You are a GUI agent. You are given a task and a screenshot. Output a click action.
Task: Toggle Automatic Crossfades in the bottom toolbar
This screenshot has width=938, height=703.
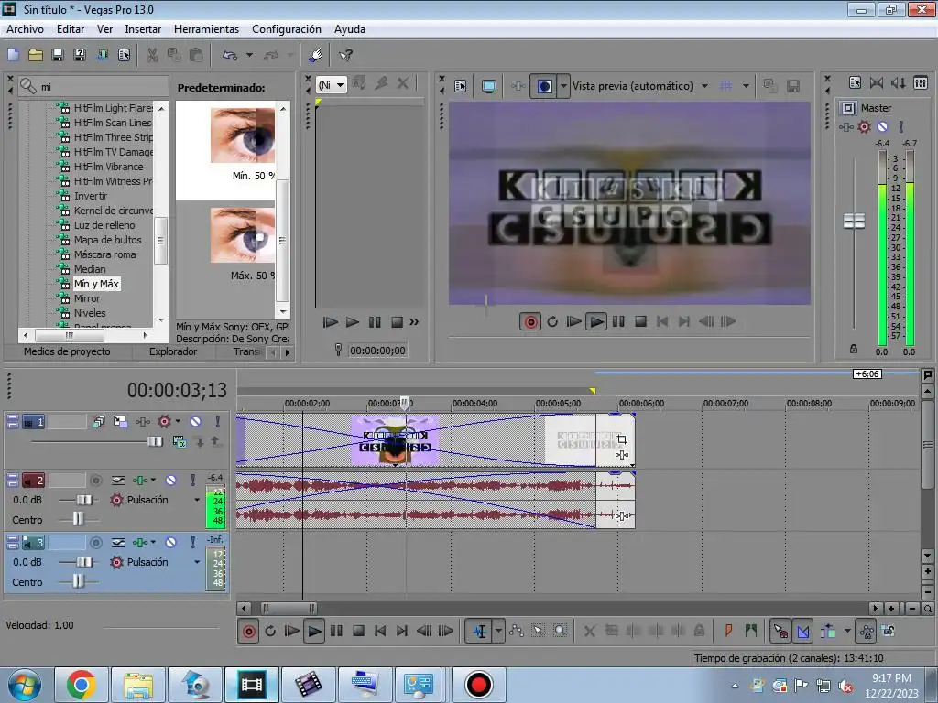click(802, 631)
